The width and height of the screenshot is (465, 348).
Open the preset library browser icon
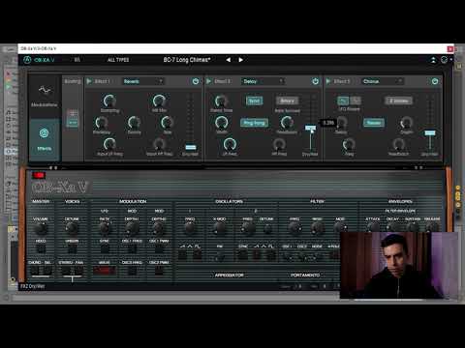(x=77, y=60)
